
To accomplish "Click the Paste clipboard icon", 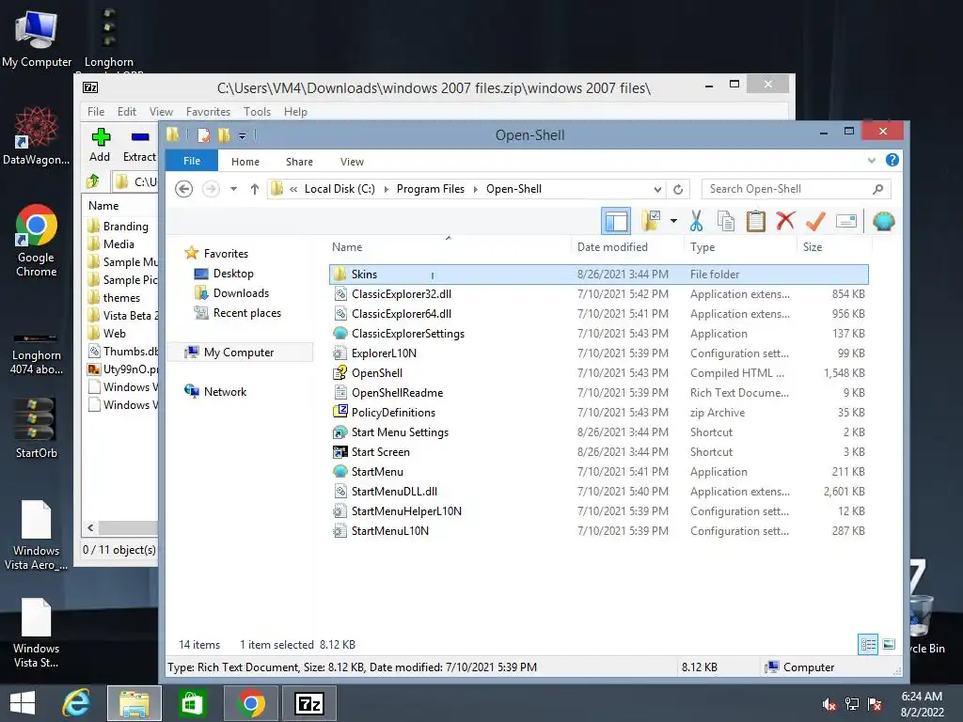I will [x=755, y=221].
